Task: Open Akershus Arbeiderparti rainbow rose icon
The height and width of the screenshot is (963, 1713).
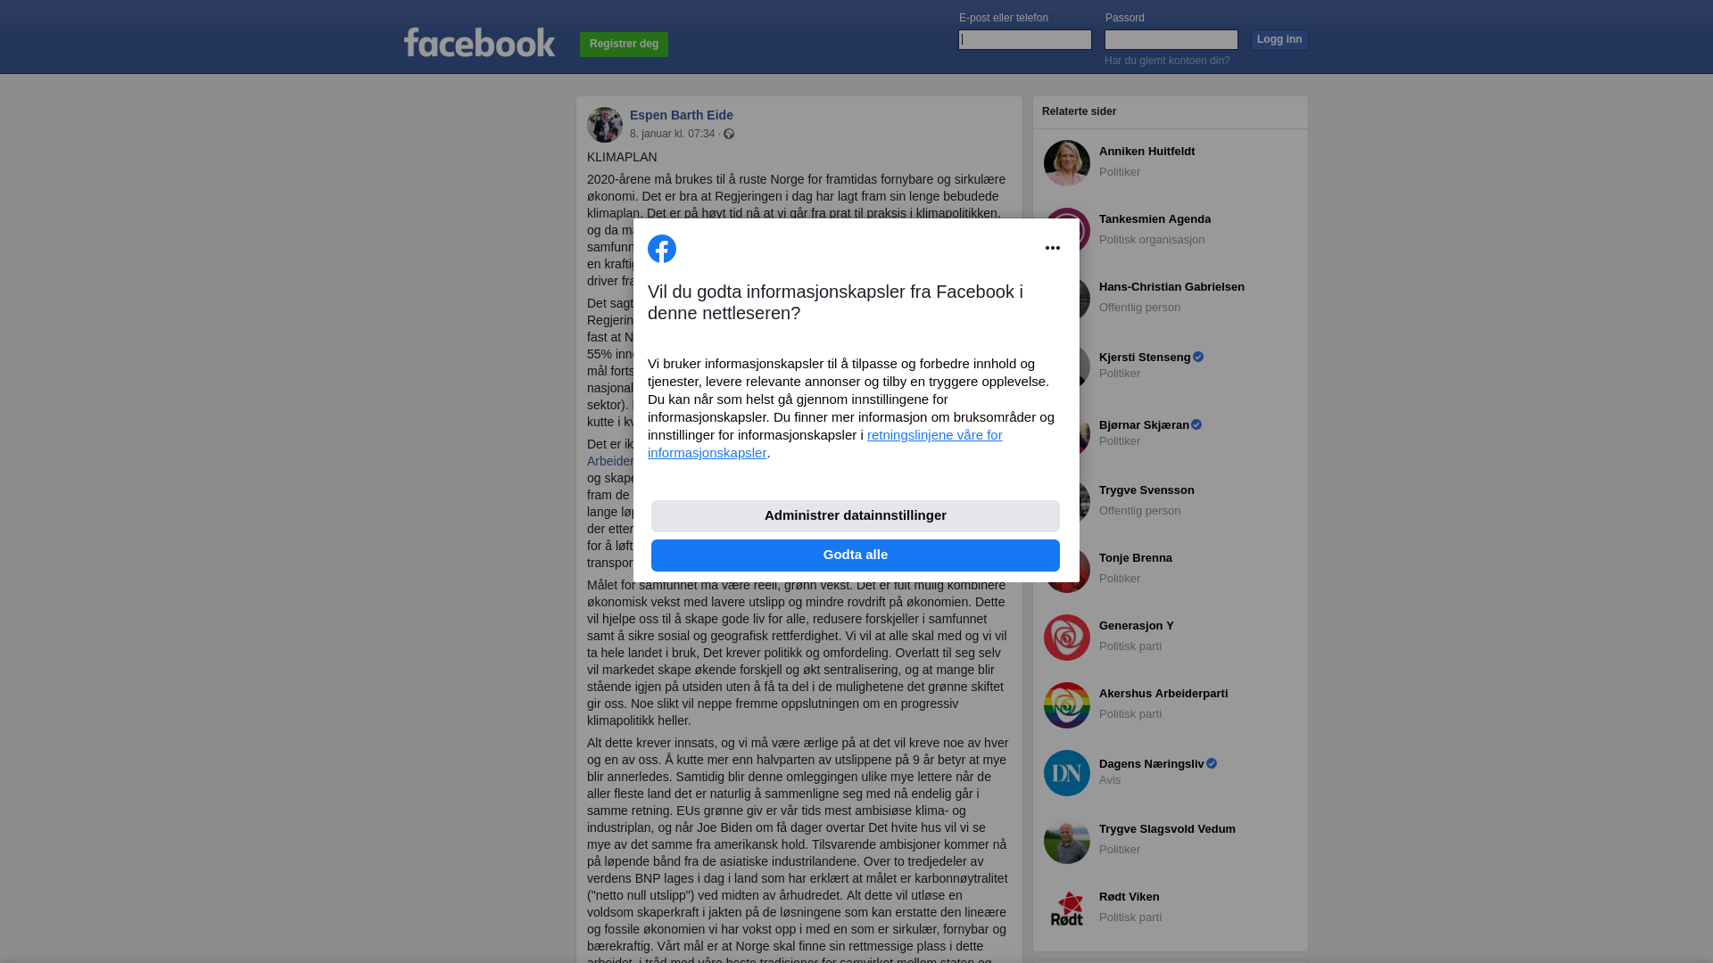Action: click(1067, 705)
